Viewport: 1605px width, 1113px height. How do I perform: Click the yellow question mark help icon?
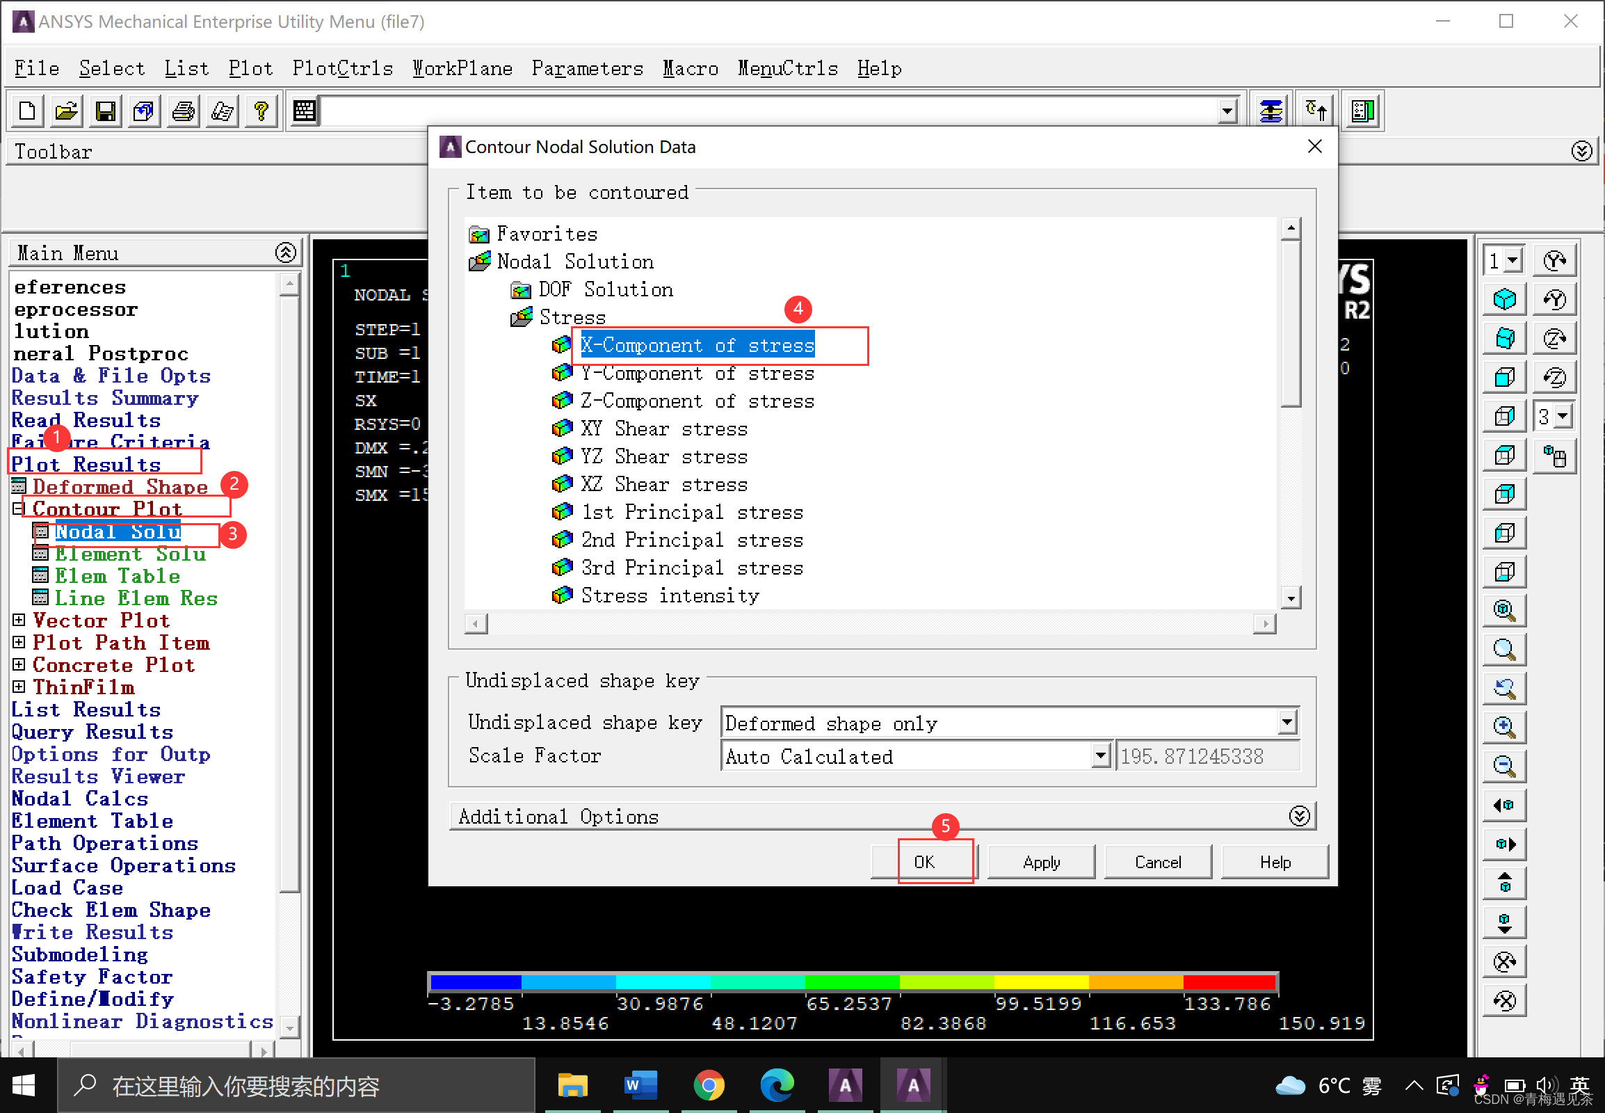click(261, 111)
